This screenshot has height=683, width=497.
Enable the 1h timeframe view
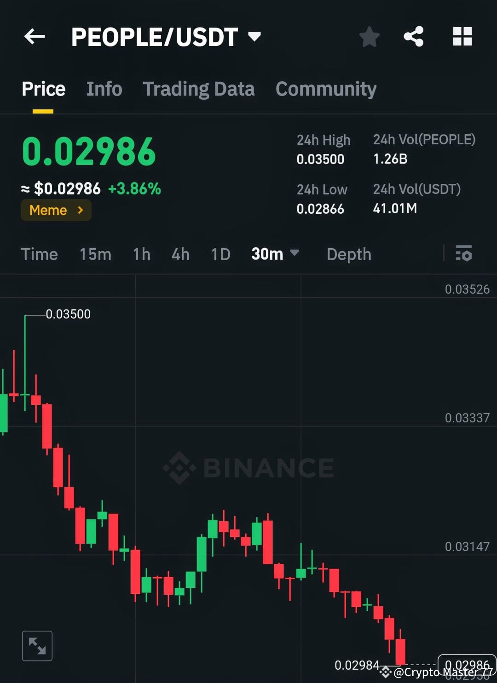[x=141, y=254]
